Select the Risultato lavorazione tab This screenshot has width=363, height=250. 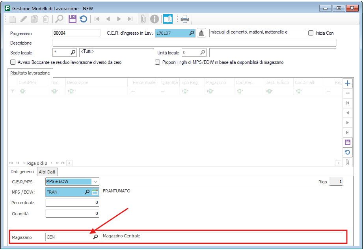tap(30, 73)
